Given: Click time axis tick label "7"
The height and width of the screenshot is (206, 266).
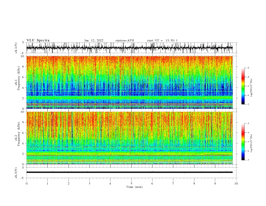Looking at the screenshot, I should (173, 183).
